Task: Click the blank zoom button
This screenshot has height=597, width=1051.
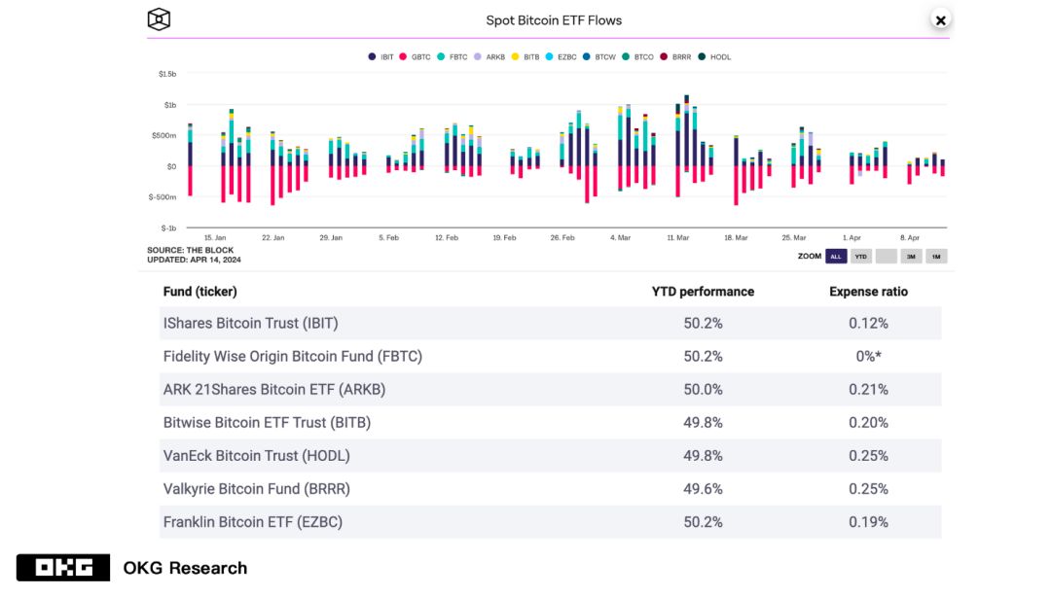Action: pyautogui.click(x=886, y=257)
